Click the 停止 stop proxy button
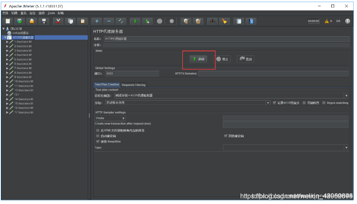The width and height of the screenshot is (357, 204). [222, 59]
